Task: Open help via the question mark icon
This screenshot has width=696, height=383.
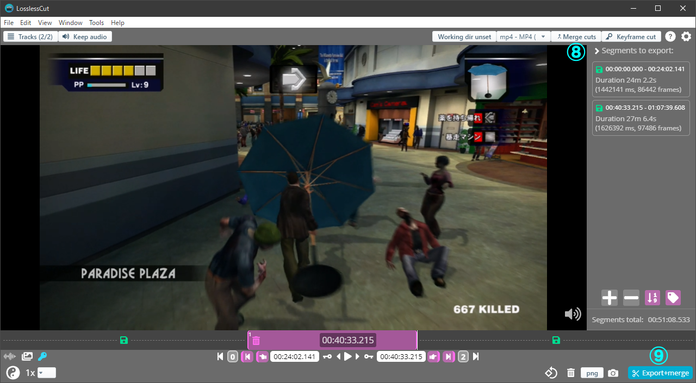Action: click(670, 36)
